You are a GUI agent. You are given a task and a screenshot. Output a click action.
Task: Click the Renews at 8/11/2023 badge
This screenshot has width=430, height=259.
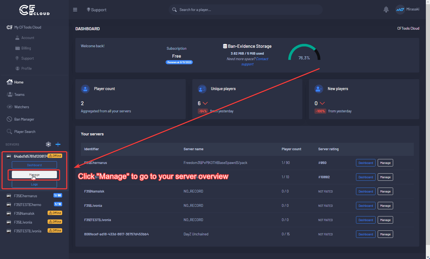click(x=179, y=62)
